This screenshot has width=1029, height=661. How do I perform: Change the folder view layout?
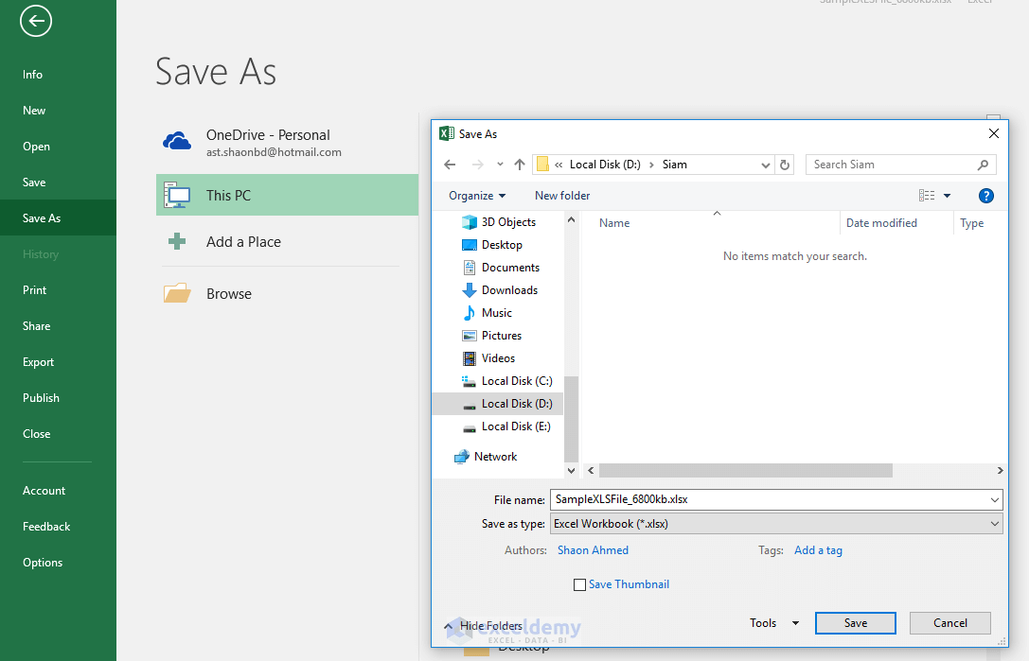pos(929,195)
